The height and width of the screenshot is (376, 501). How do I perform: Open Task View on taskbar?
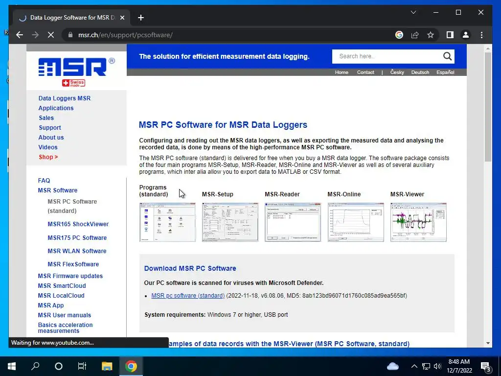(x=82, y=366)
